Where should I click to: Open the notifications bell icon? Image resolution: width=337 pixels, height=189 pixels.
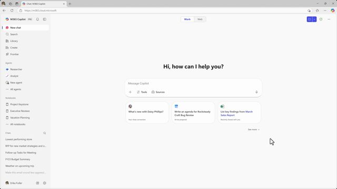pyautogui.click(x=37, y=19)
